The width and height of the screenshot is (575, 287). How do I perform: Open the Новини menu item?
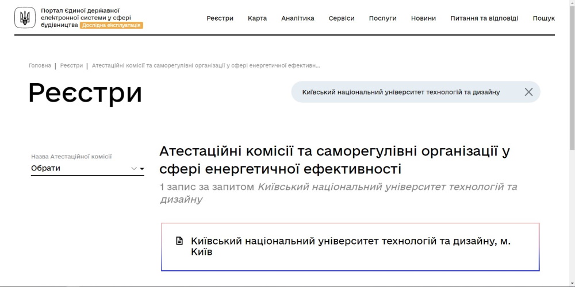click(423, 18)
